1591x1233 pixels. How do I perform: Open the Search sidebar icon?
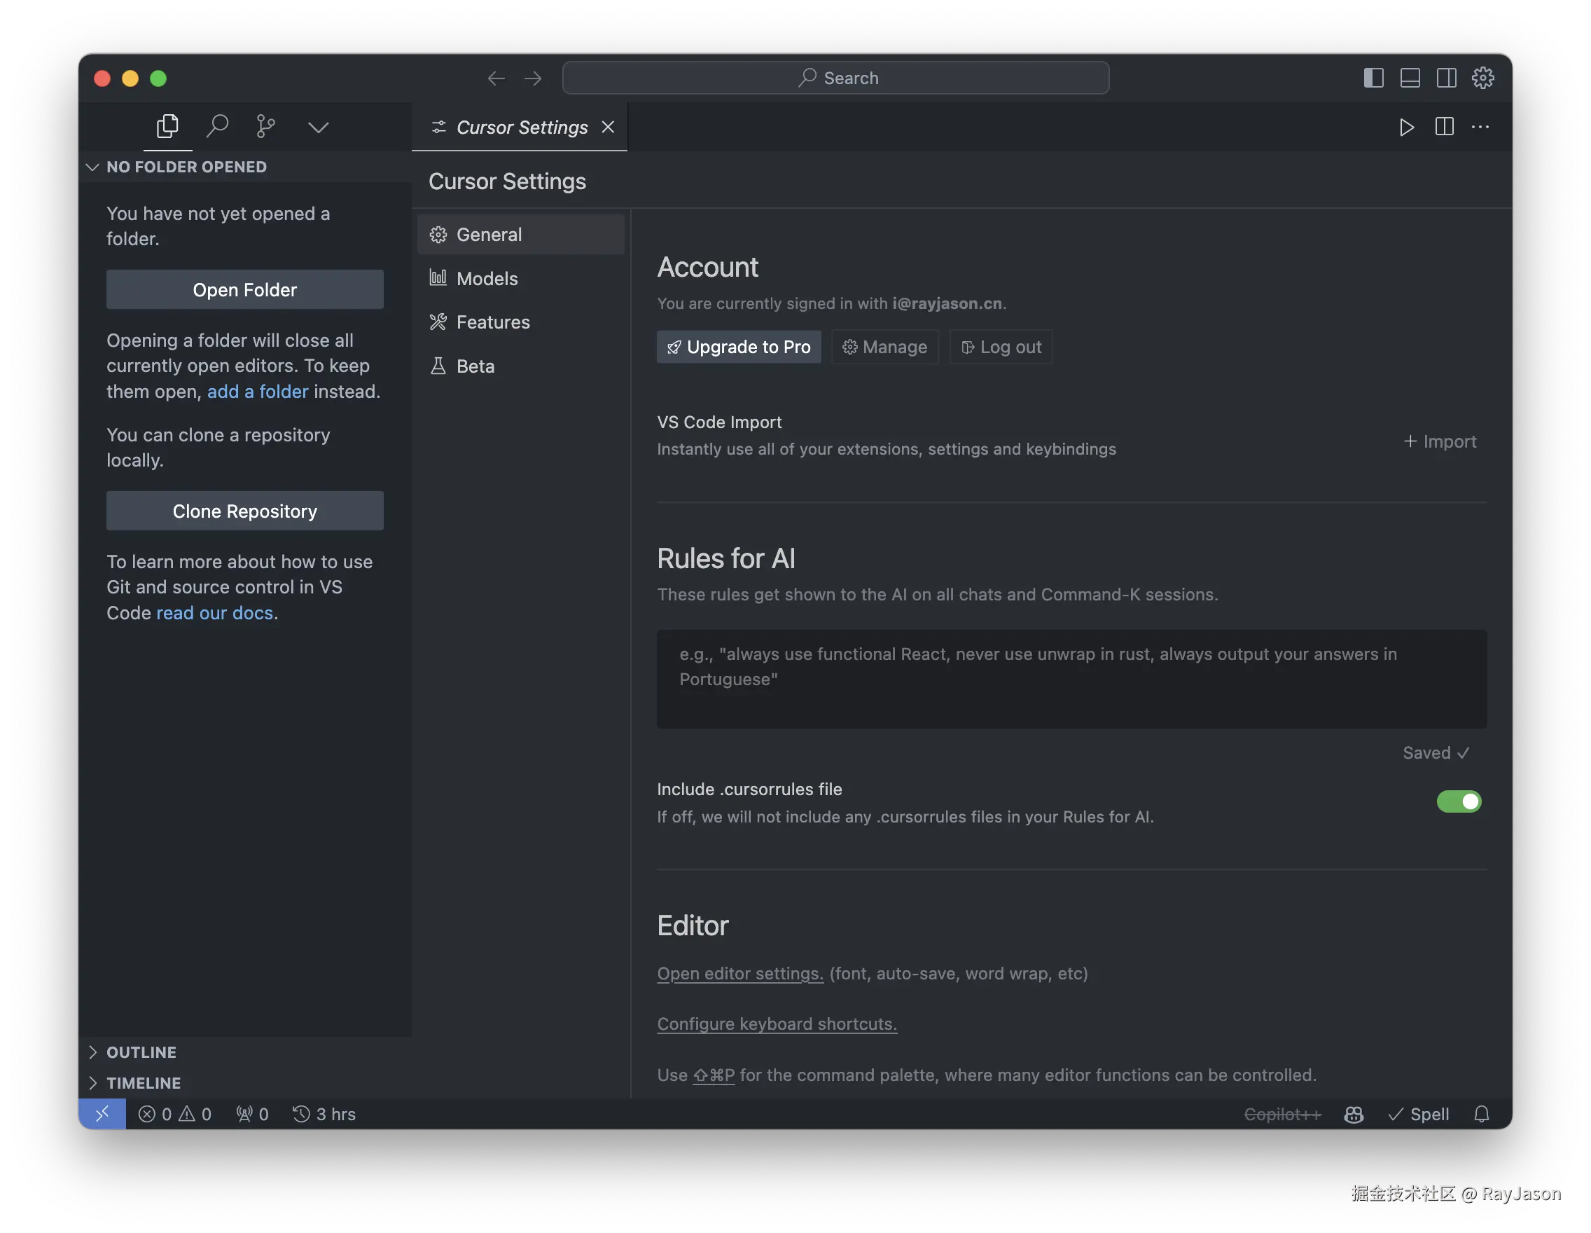[x=217, y=127]
